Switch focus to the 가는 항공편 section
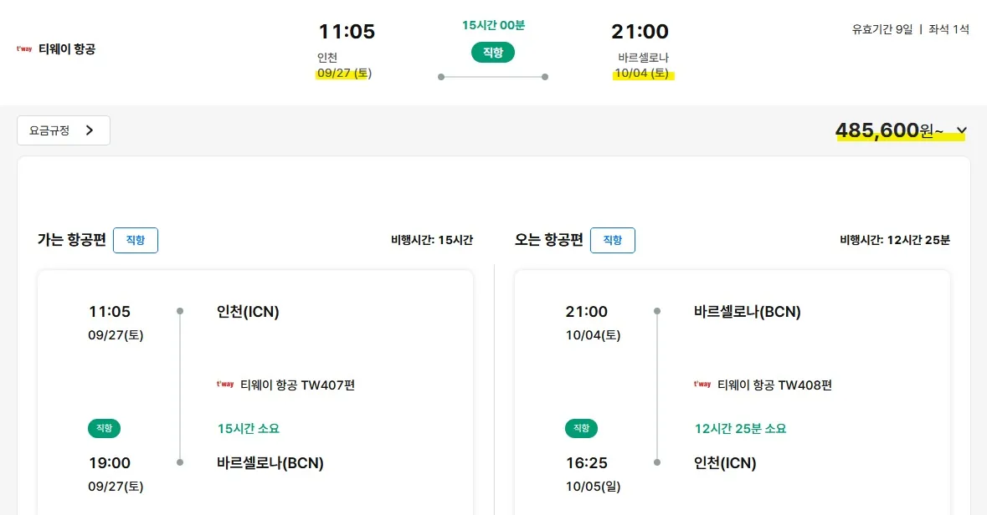 click(70, 240)
